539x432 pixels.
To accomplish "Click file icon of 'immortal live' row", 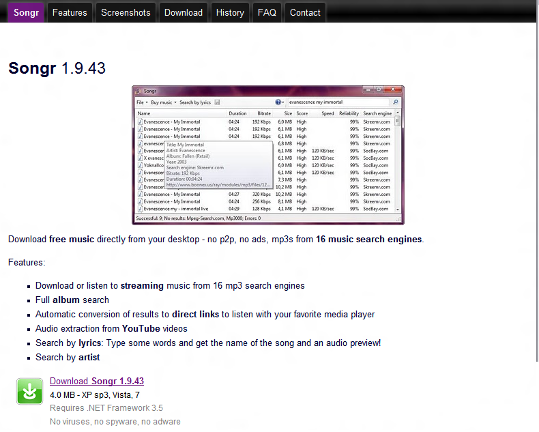I will (x=140, y=208).
